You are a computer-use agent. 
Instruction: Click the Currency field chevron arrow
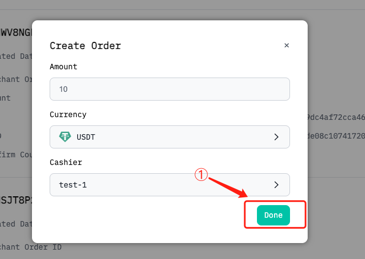pyautogui.click(x=276, y=136)
